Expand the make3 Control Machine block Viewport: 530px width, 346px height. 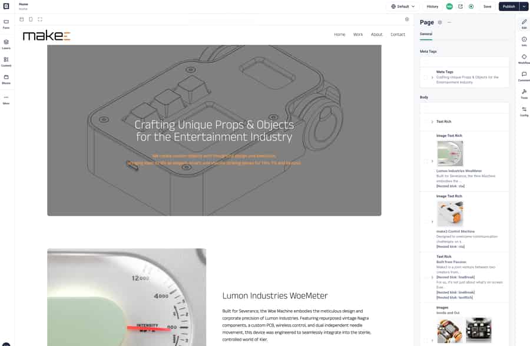point(432,221)
